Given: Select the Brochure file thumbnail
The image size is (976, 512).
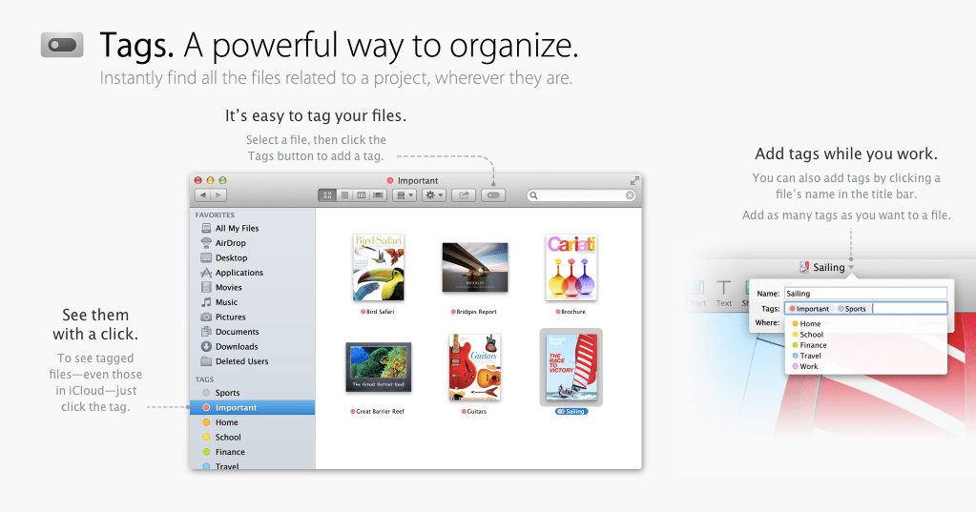Looking at the screenshot, I should pyautogui.click(x=571, y=268).
